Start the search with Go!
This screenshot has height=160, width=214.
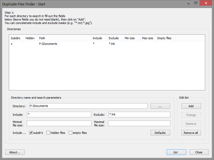[x=176, y=152]
